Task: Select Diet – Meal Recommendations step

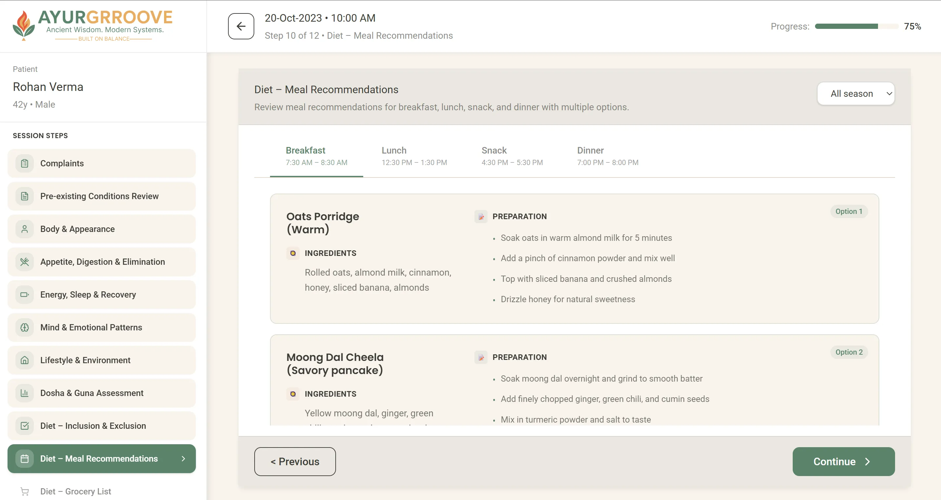Action: coord(102,459)
